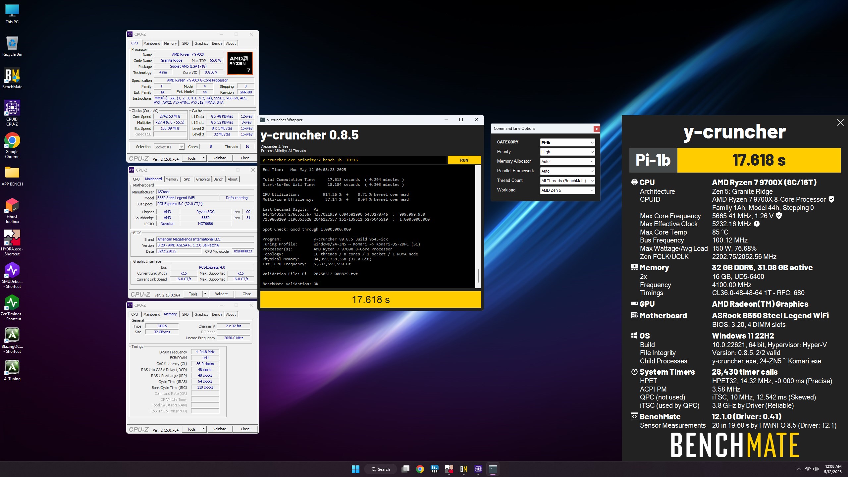Select the Recycle Bin desktop icon
The image size is (848, 477).
(x=12, y=46)
